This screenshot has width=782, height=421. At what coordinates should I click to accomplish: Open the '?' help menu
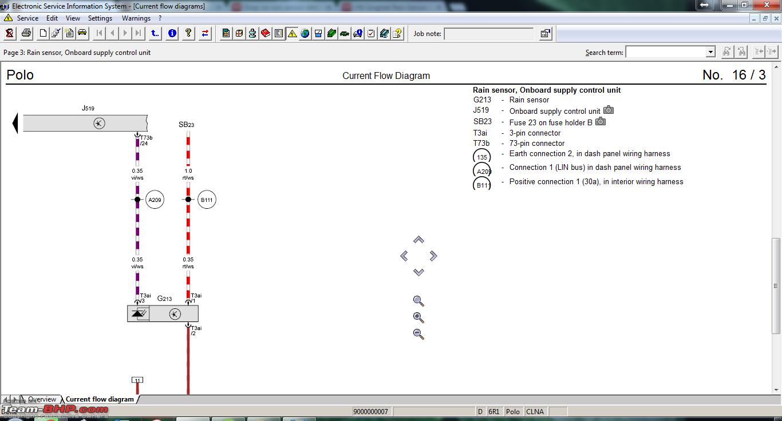click(160, 18)
